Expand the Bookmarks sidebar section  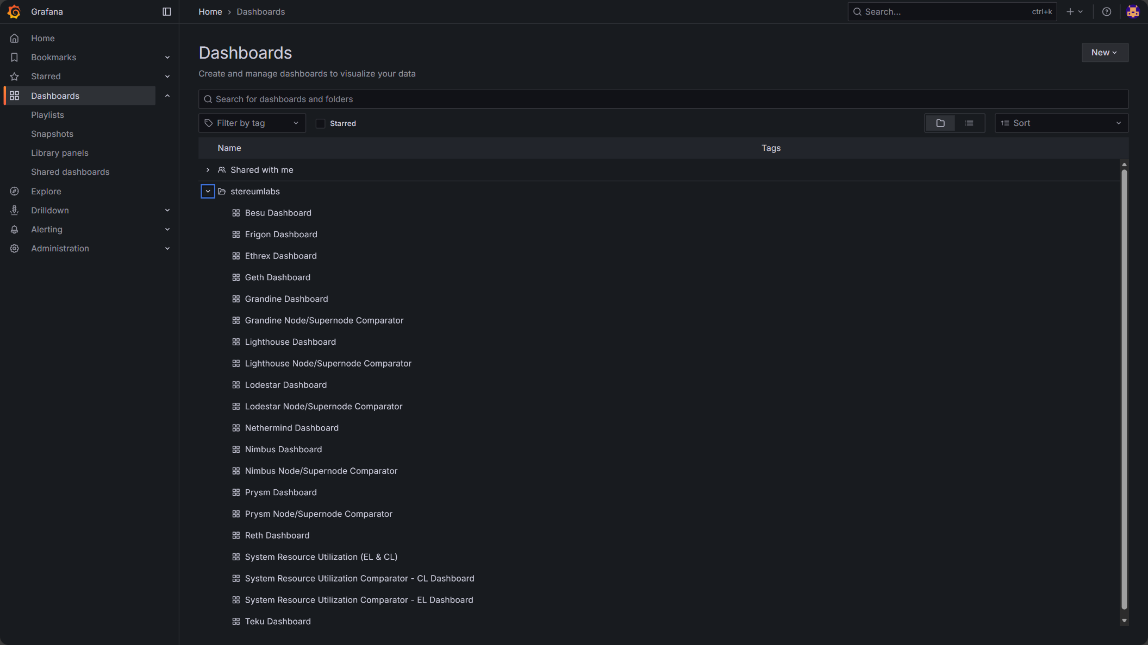pos(167,57)
